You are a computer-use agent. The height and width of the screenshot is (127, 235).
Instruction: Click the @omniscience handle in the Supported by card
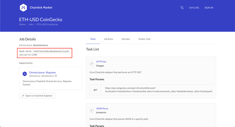point(48,76)
